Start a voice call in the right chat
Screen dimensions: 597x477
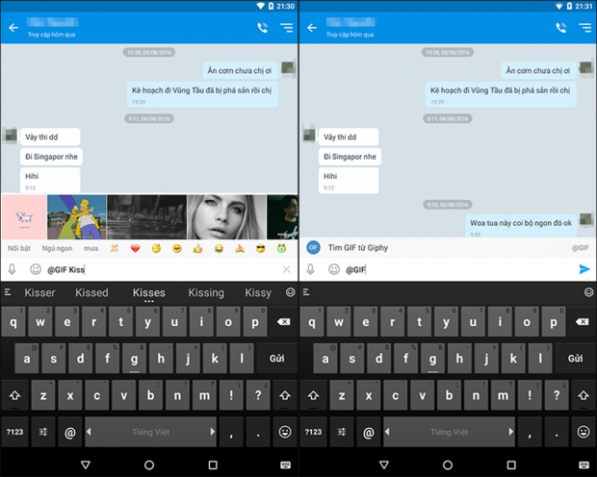tap(561, 28)
